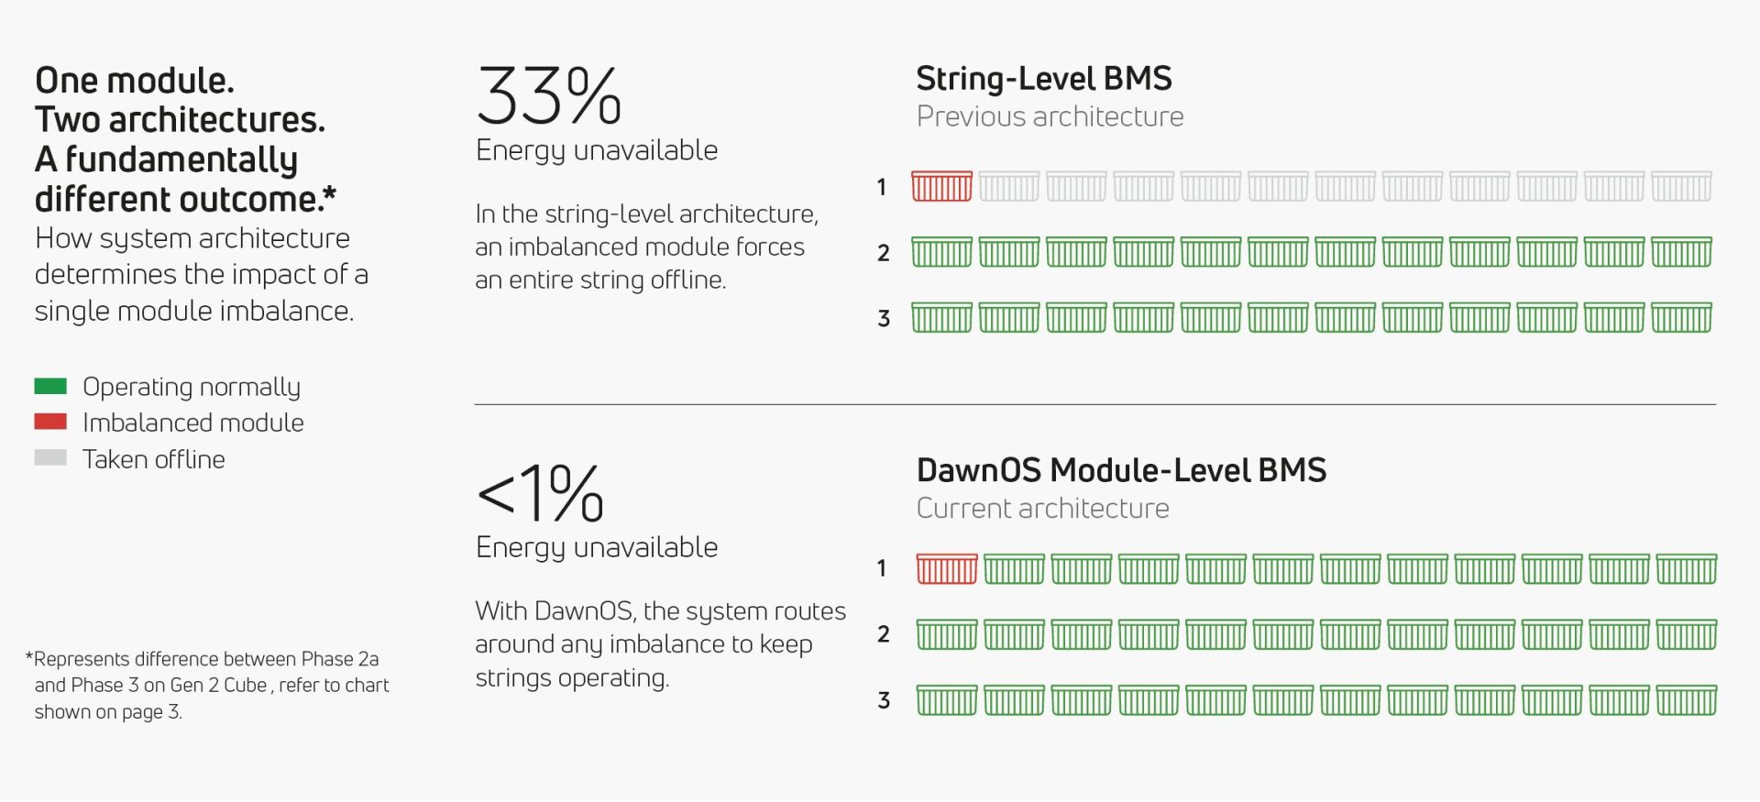Select the last gray offline module in String-Level string 1

tap(1681, 186)
